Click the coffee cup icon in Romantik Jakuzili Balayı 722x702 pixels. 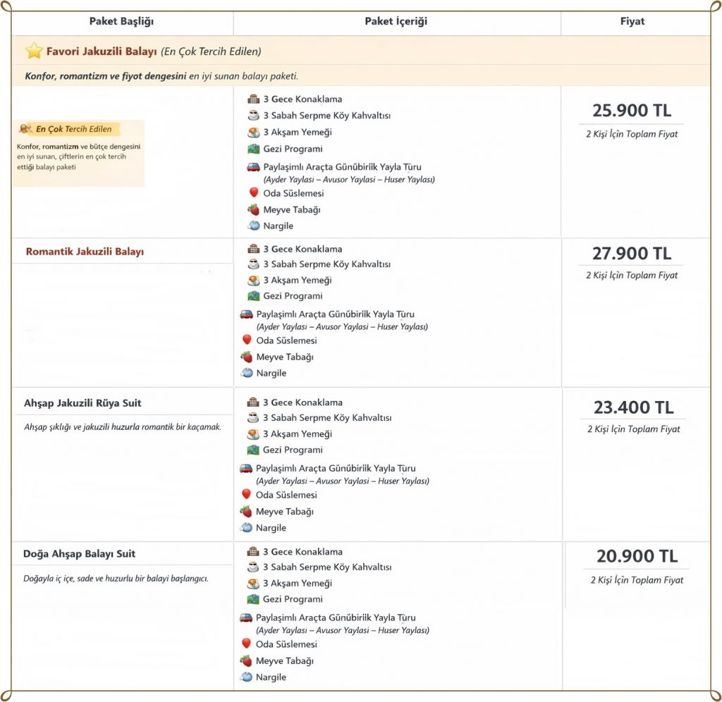(x=254, y=264)
